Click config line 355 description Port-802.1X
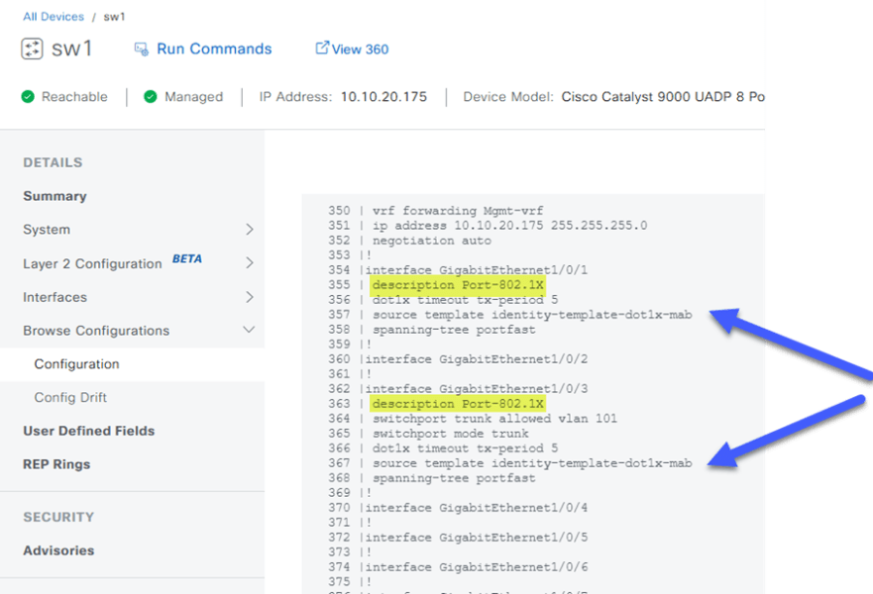Image resolution: width=873 pixels, height=594 pixels. [458, 285]
